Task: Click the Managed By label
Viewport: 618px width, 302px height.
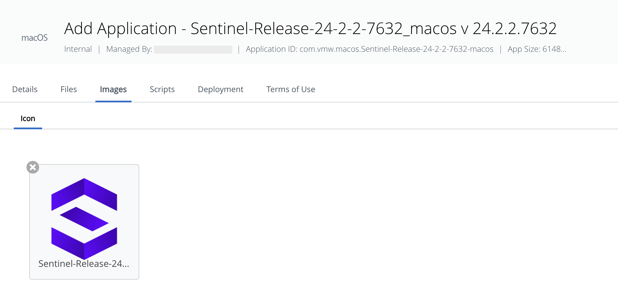Action: (129, 49)
